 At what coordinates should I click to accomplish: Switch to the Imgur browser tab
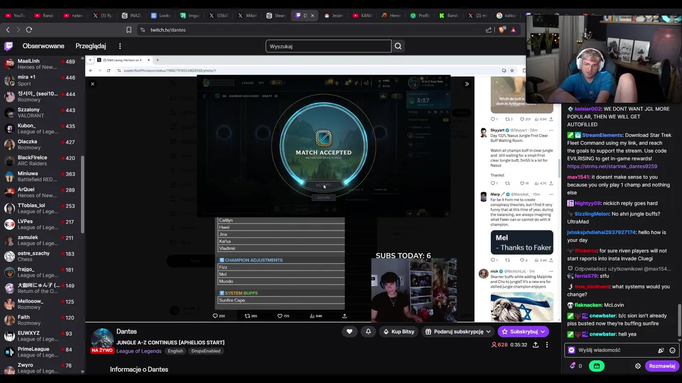click(x=190, y=15)
